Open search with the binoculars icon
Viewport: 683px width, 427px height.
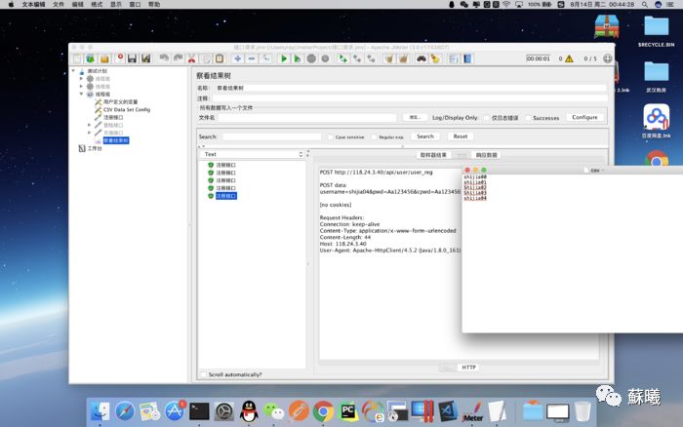(422, 58)
